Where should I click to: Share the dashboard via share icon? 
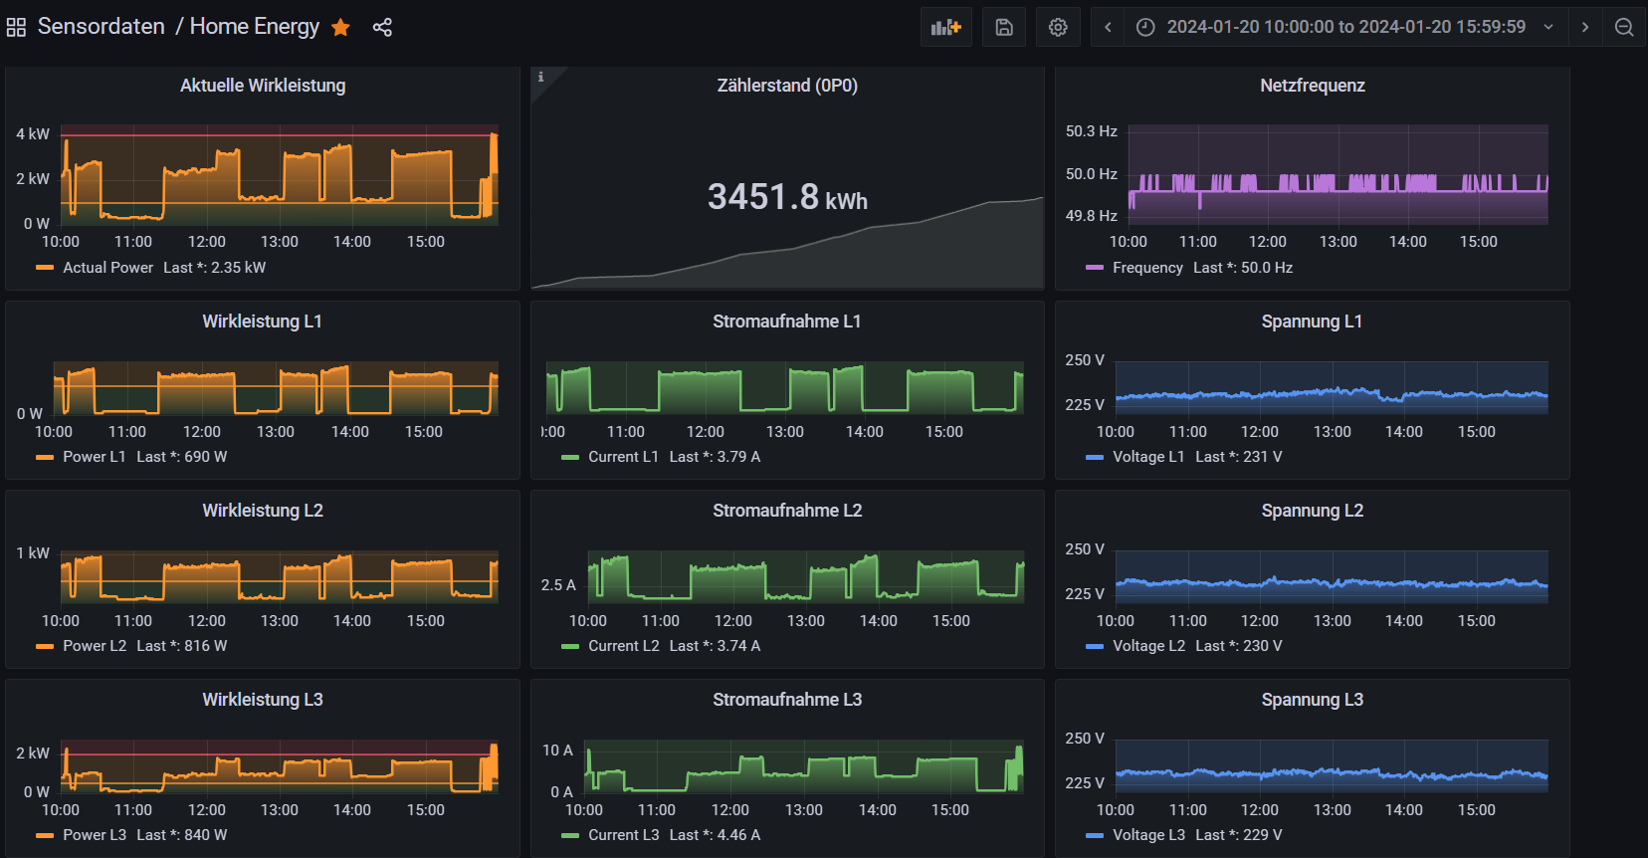(382, 27)
